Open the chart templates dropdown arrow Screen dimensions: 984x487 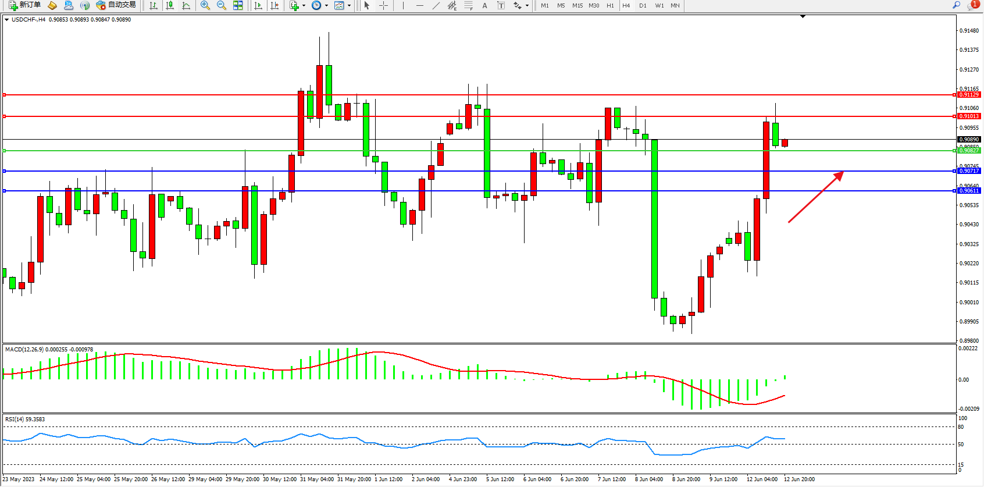click(x=349, y=6)
